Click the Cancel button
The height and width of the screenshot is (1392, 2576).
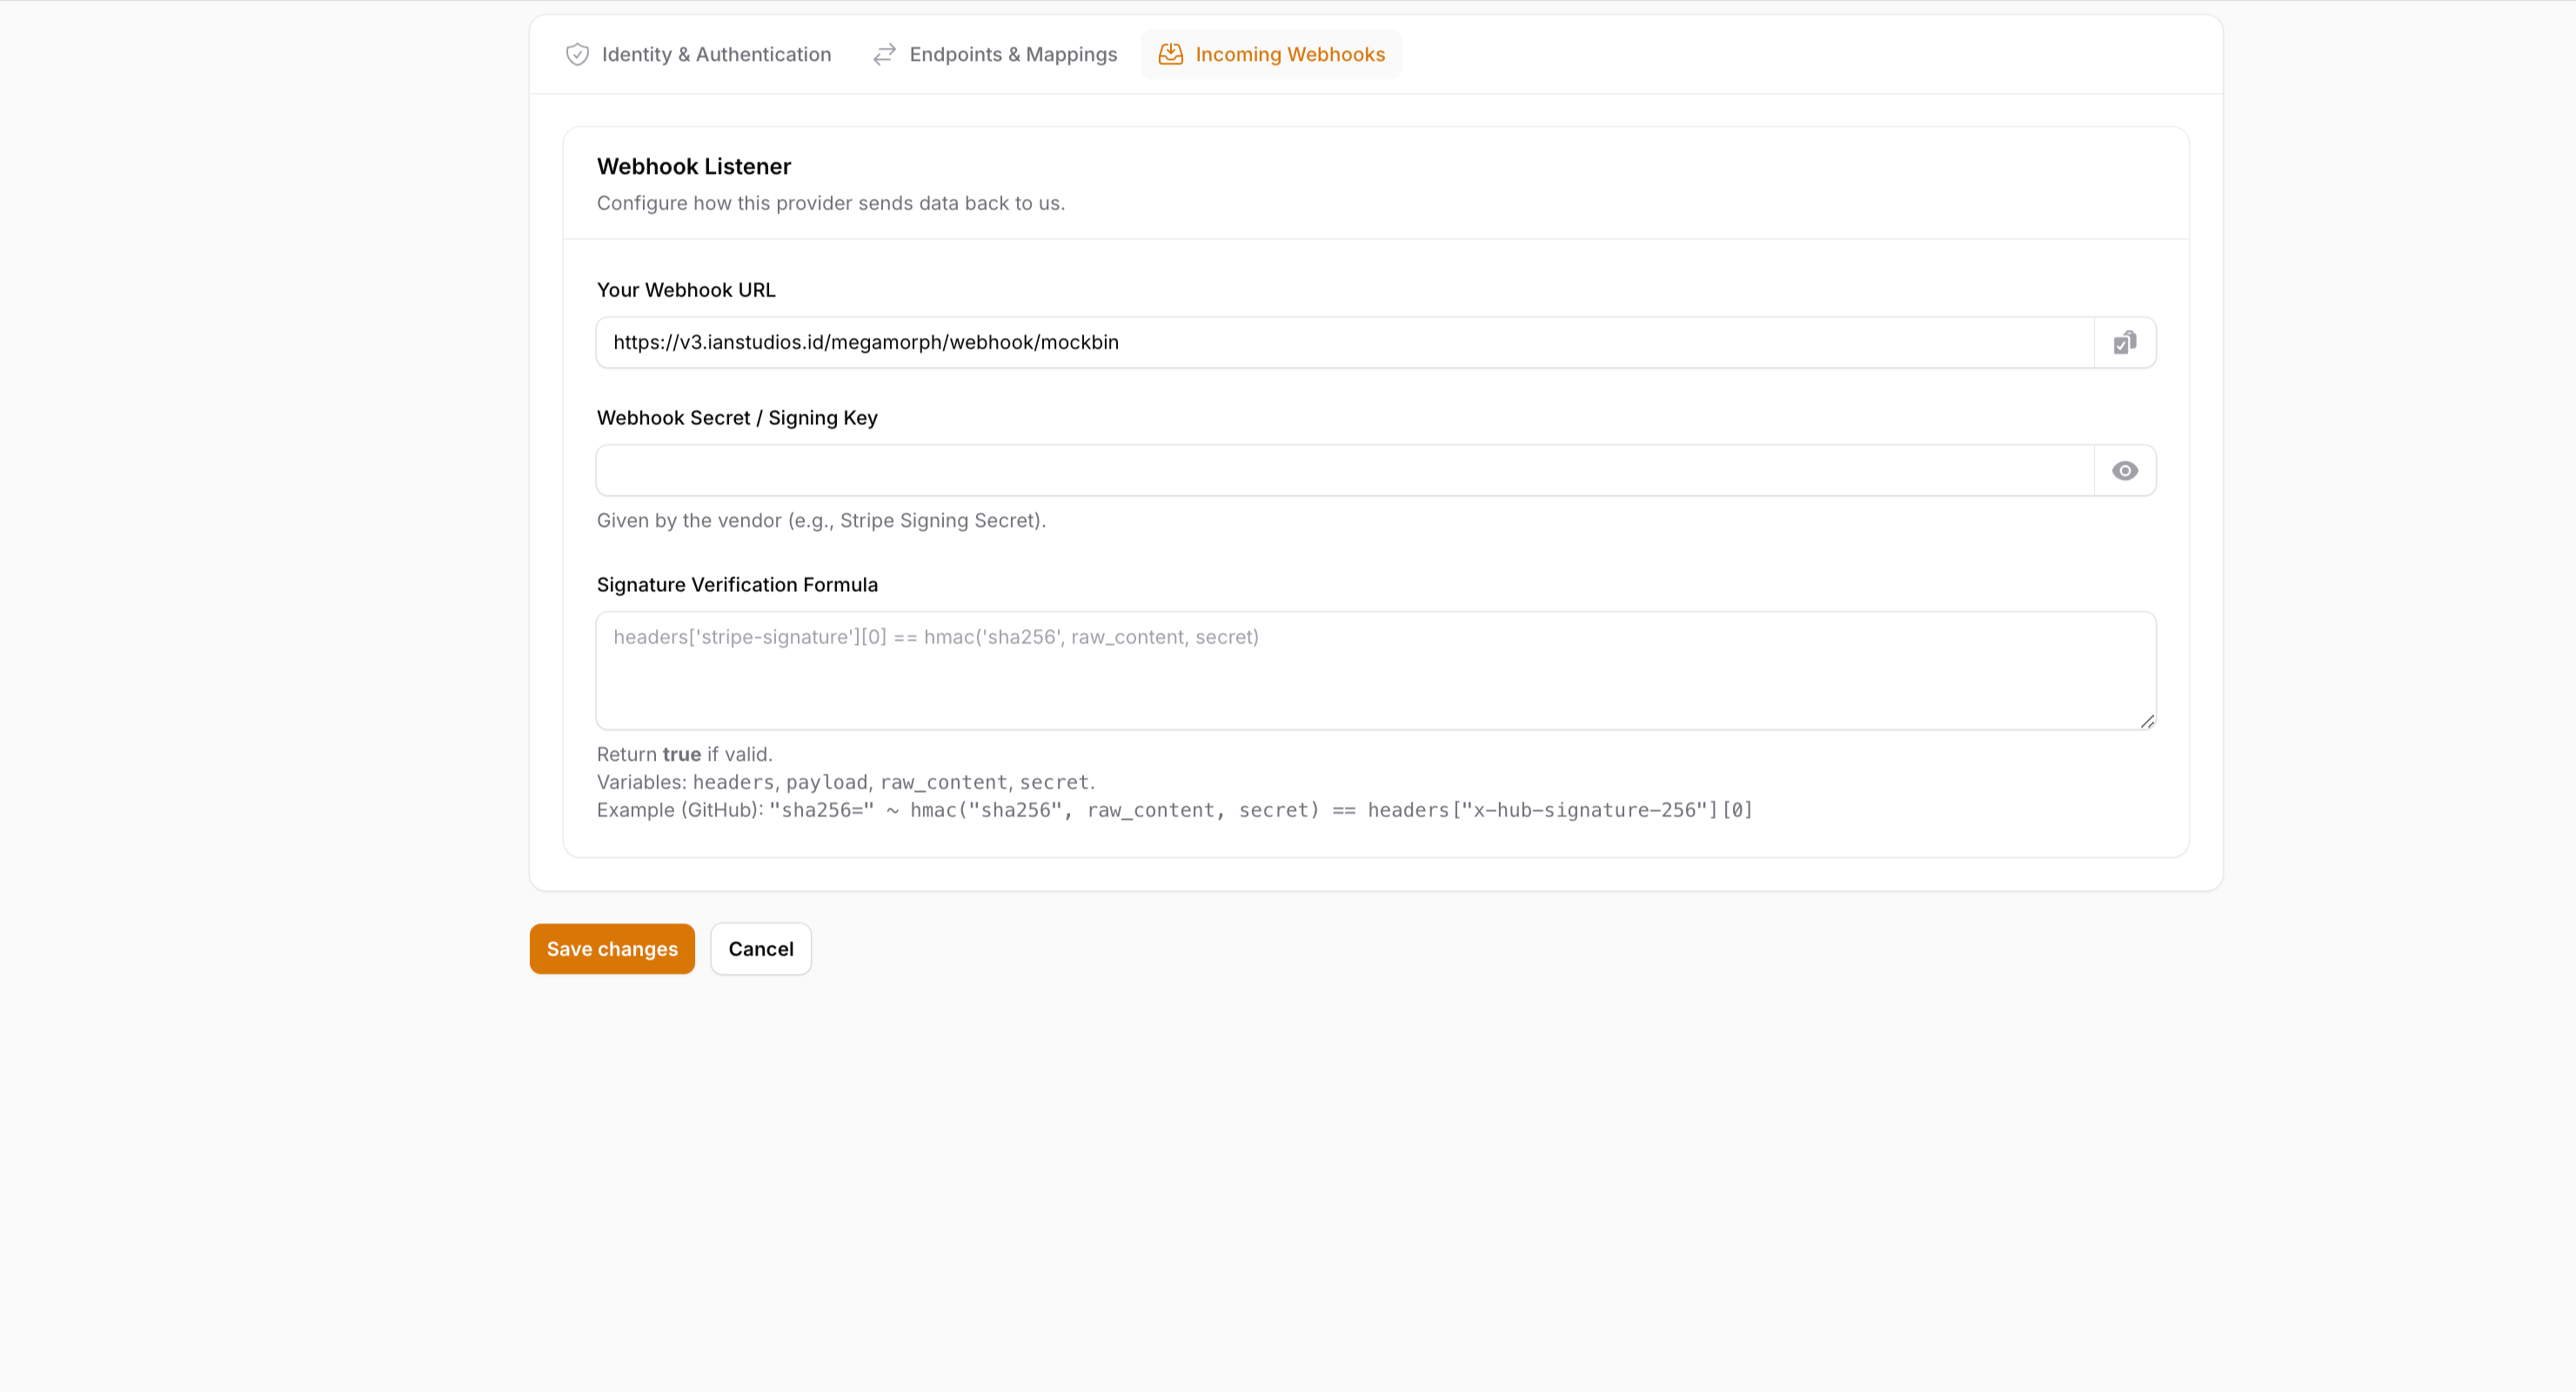[x=760, y=949]
